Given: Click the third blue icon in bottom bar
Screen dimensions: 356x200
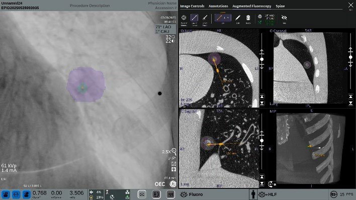Looking at the screenshot, I should point(27,194).
